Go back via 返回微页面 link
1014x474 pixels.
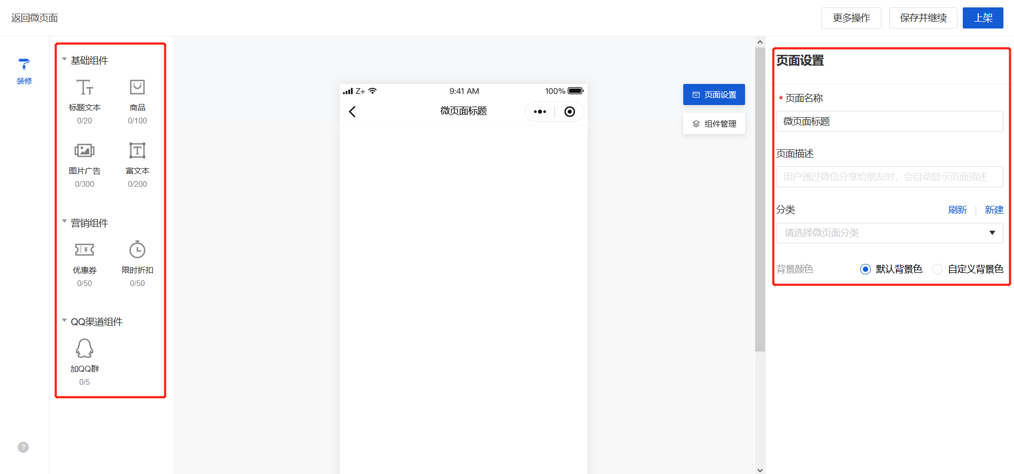click(34, 18)
